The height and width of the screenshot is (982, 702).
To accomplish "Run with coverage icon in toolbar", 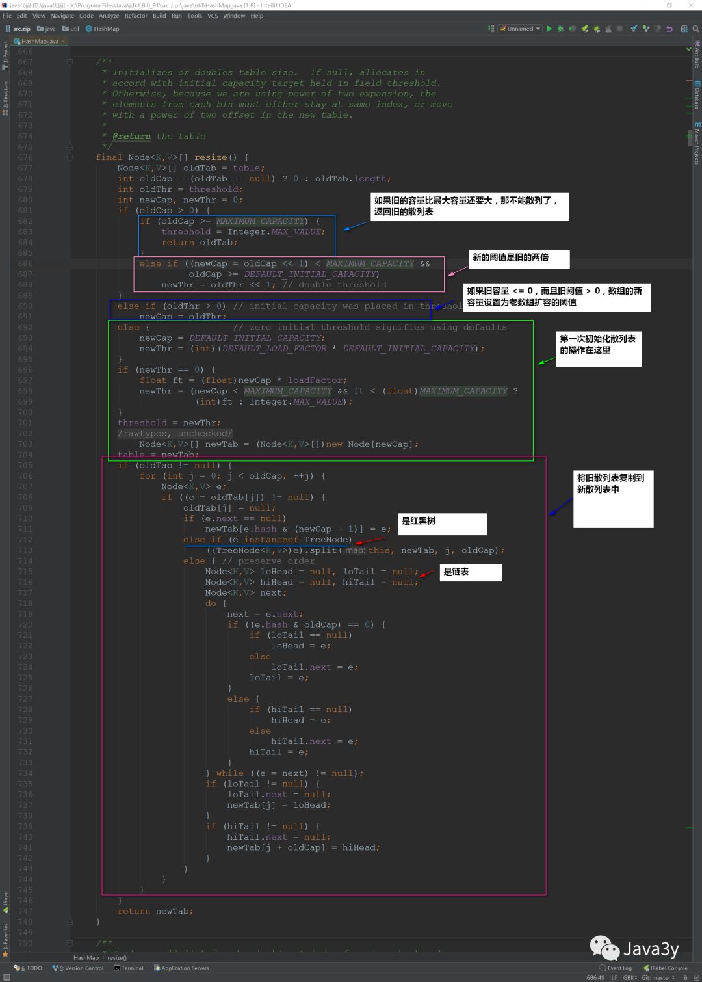I will pos(573,29).
